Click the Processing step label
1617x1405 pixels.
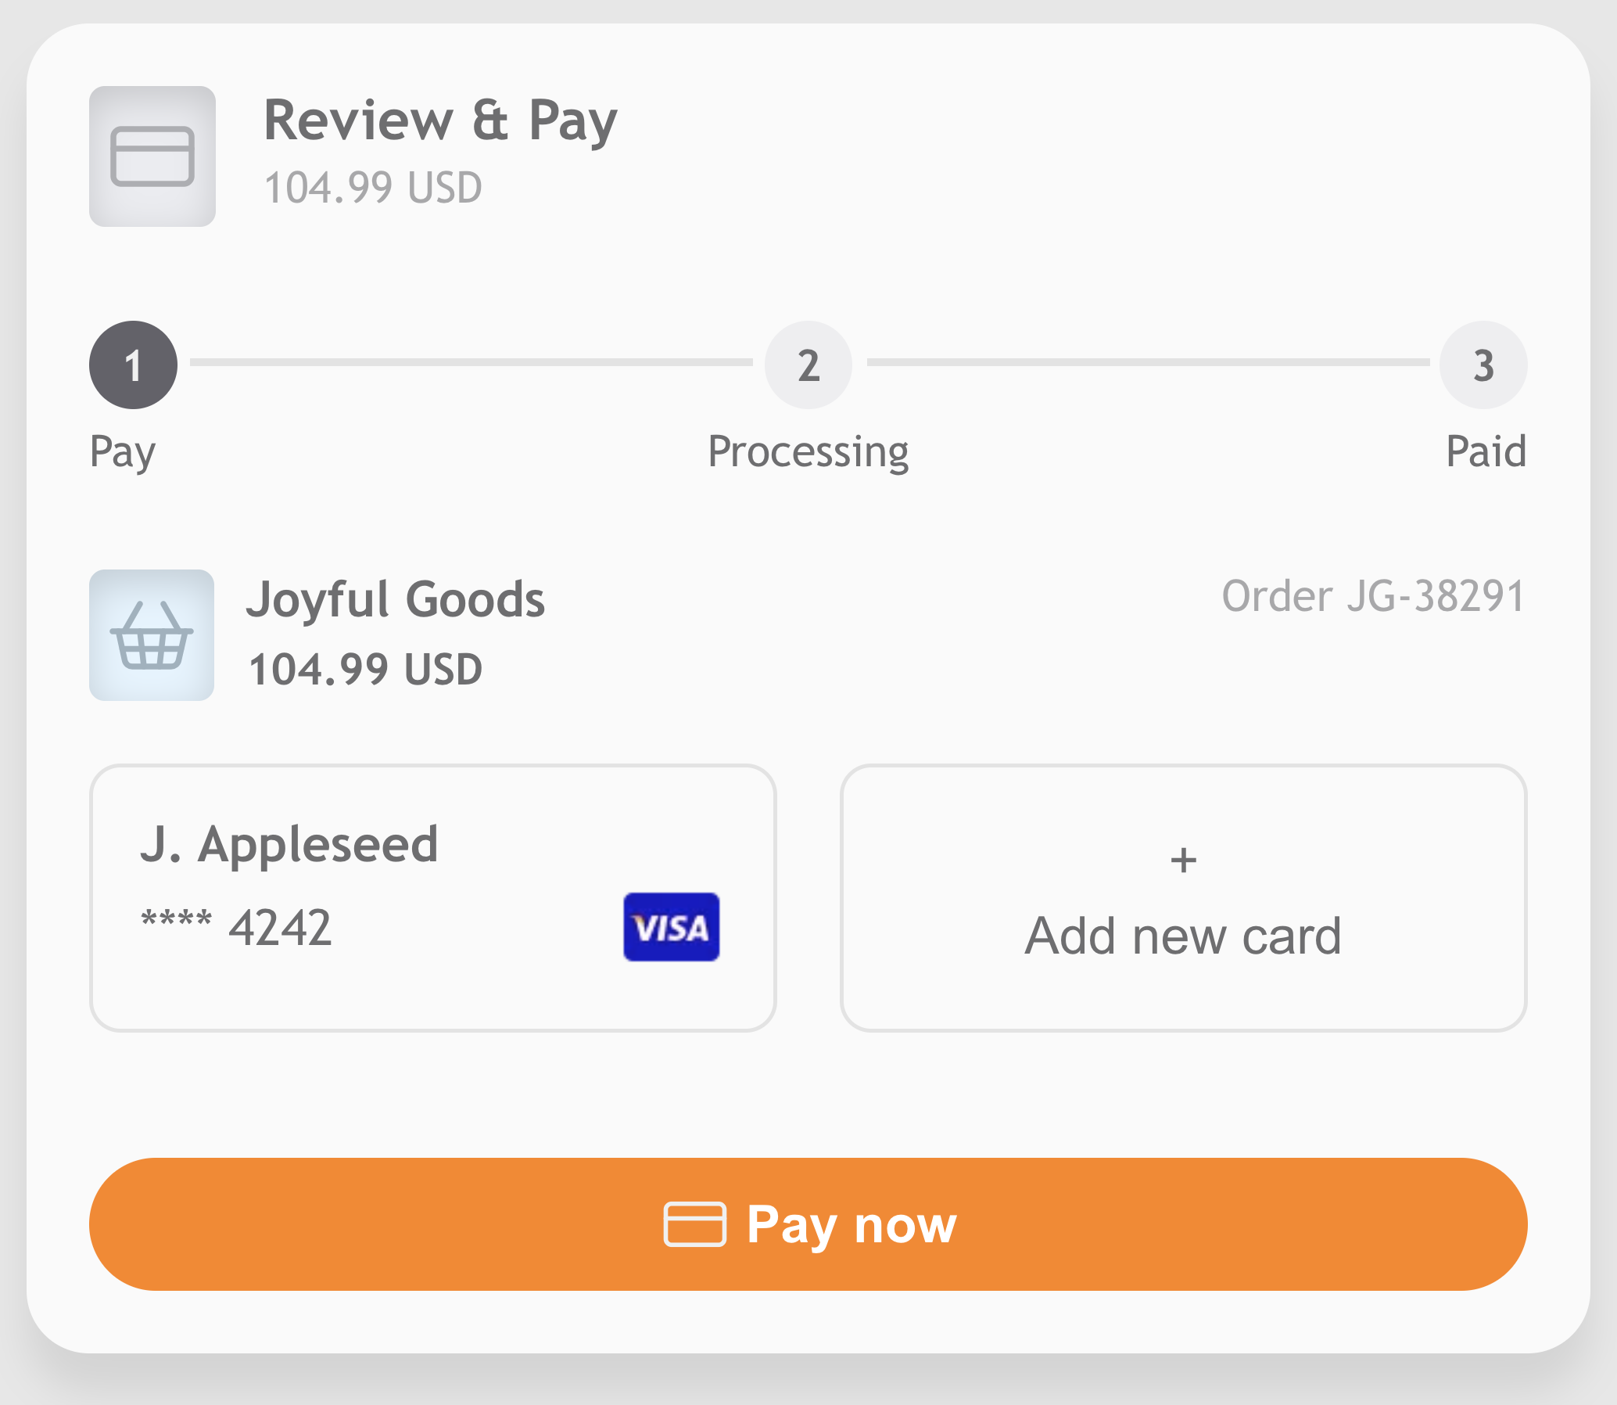tap(808, 452)
